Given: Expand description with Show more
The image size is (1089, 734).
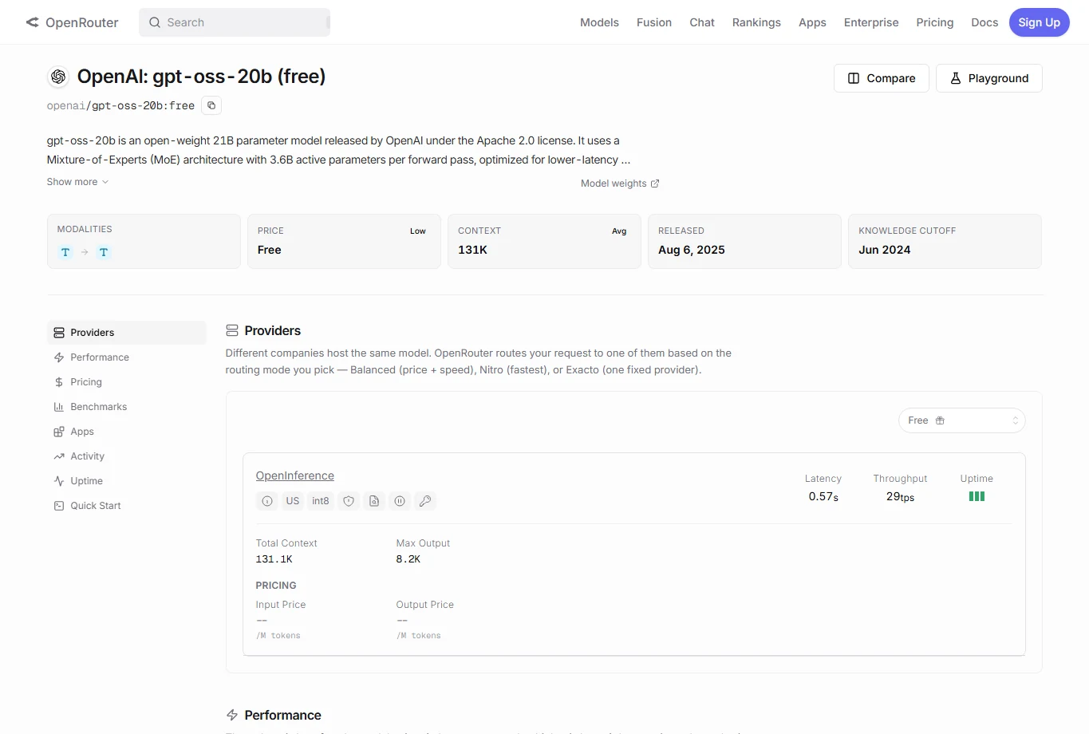Looking at the screenshot, I should (77, 182).
